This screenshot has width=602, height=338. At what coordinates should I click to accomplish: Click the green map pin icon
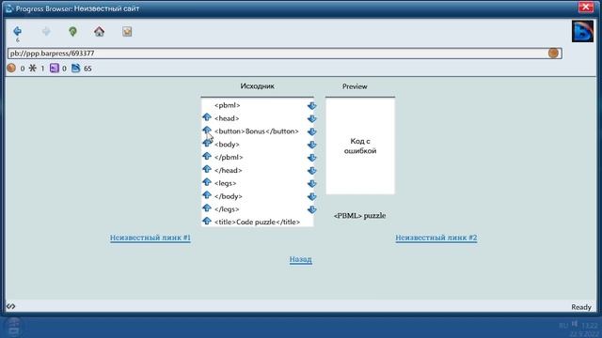coord(72,31)
